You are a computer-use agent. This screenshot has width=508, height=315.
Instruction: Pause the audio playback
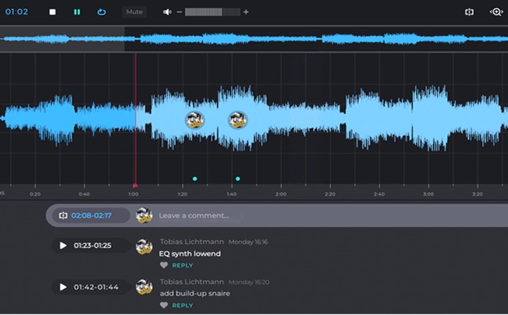pos(77,12)
